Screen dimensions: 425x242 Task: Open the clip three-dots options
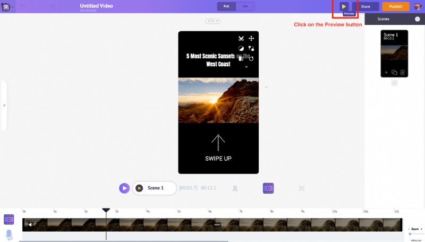click(217, 224)
